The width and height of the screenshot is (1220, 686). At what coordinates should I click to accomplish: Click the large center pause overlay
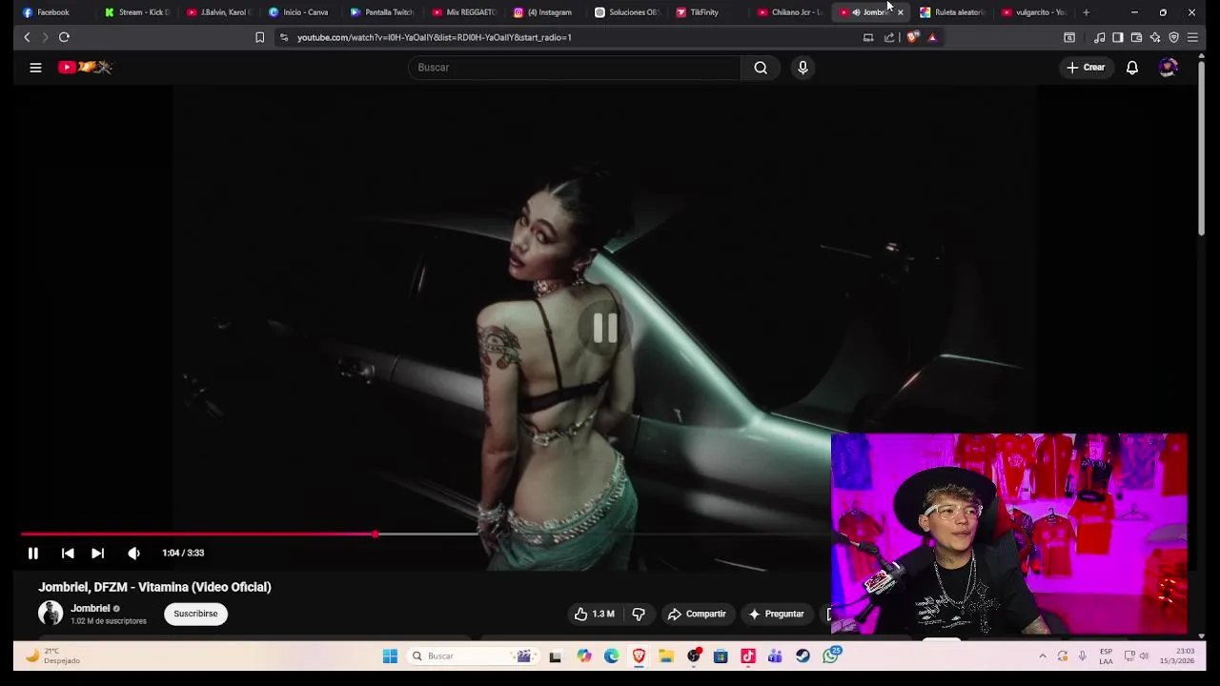pos(605,328)
